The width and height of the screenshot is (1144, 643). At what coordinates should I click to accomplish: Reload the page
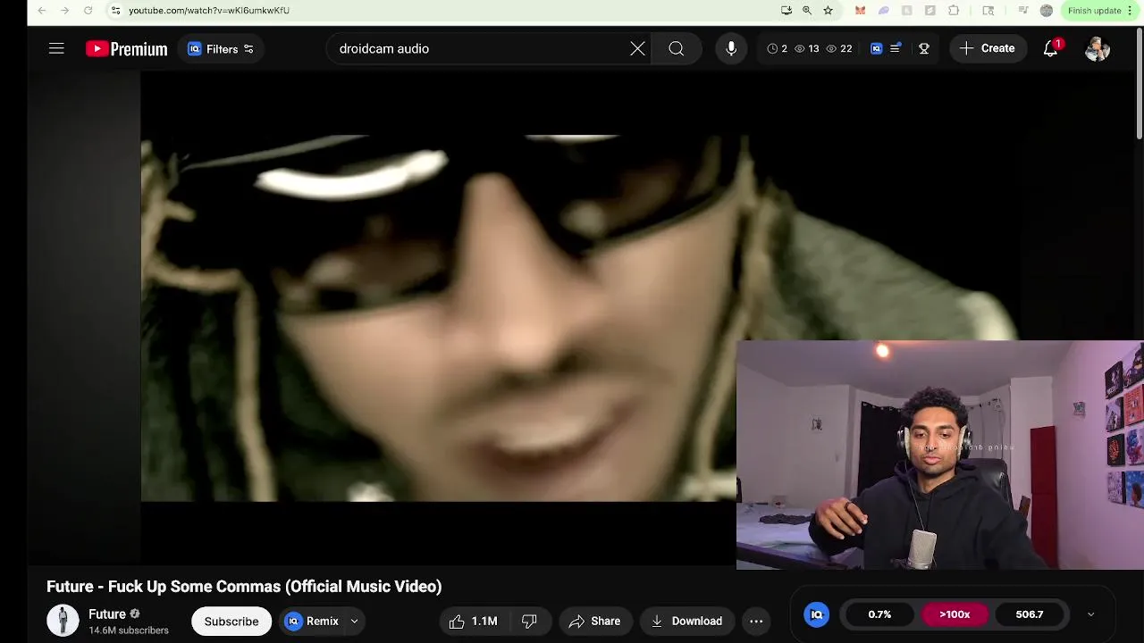click(88, 11)
